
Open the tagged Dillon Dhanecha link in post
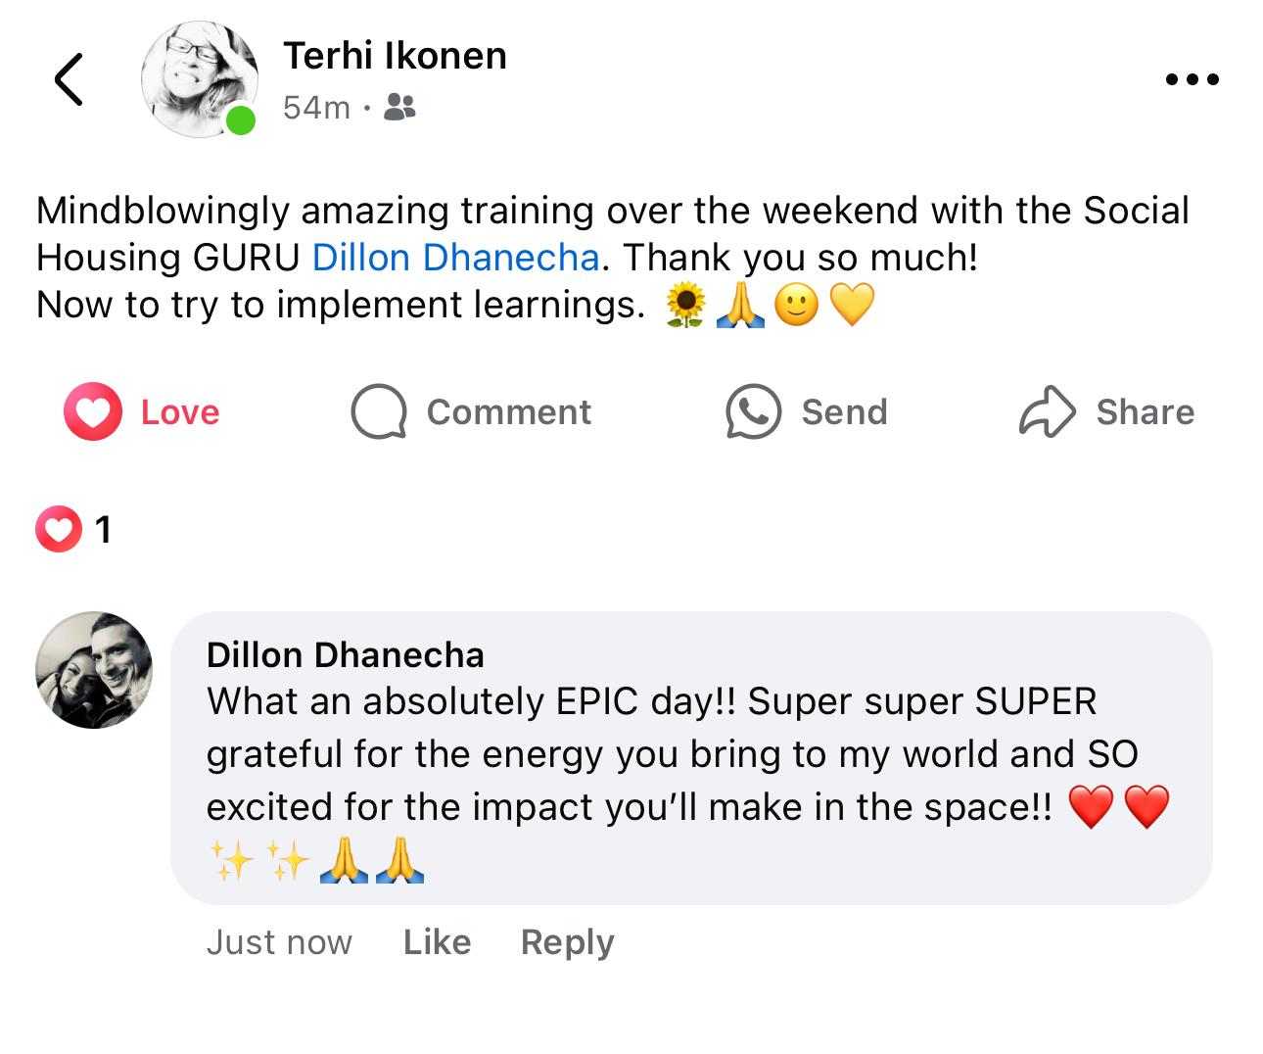click(455, 258)
